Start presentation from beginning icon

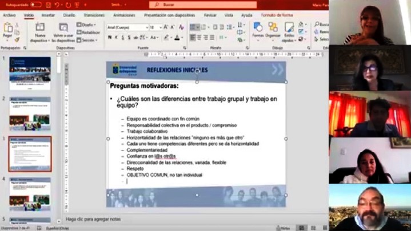click(77, 5)
